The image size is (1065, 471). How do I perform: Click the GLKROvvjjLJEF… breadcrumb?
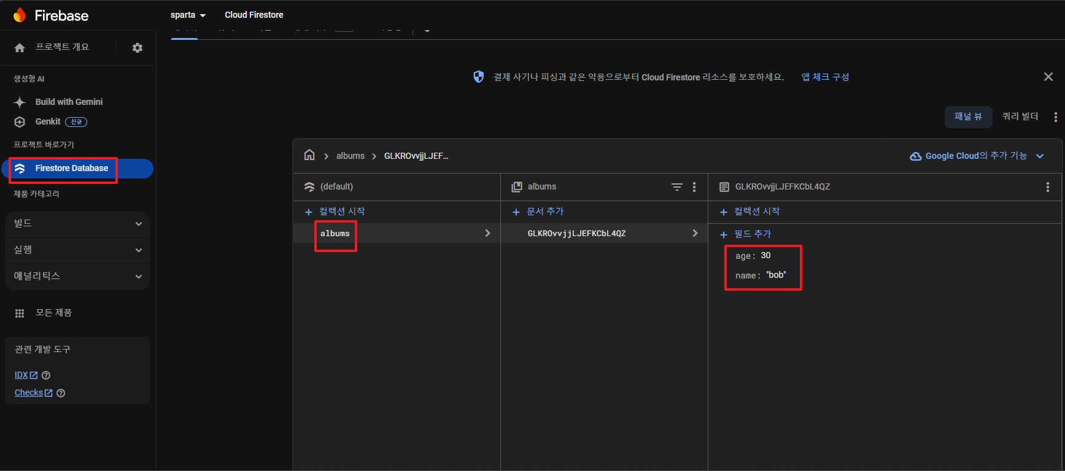pyautogui.click(x=416, y=156)
